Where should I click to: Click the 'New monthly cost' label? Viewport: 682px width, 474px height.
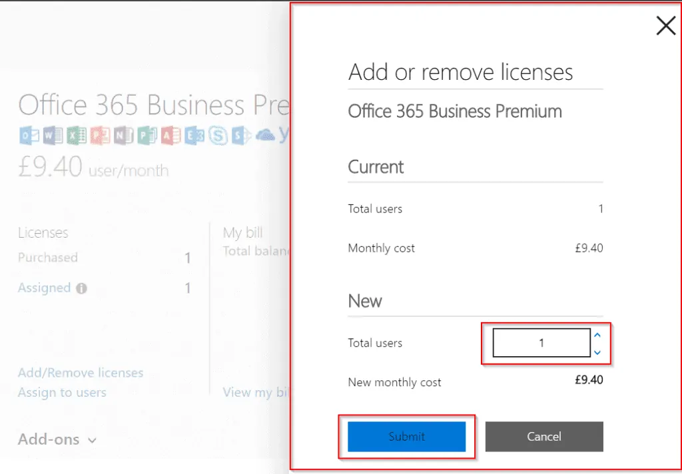point(394,382)
